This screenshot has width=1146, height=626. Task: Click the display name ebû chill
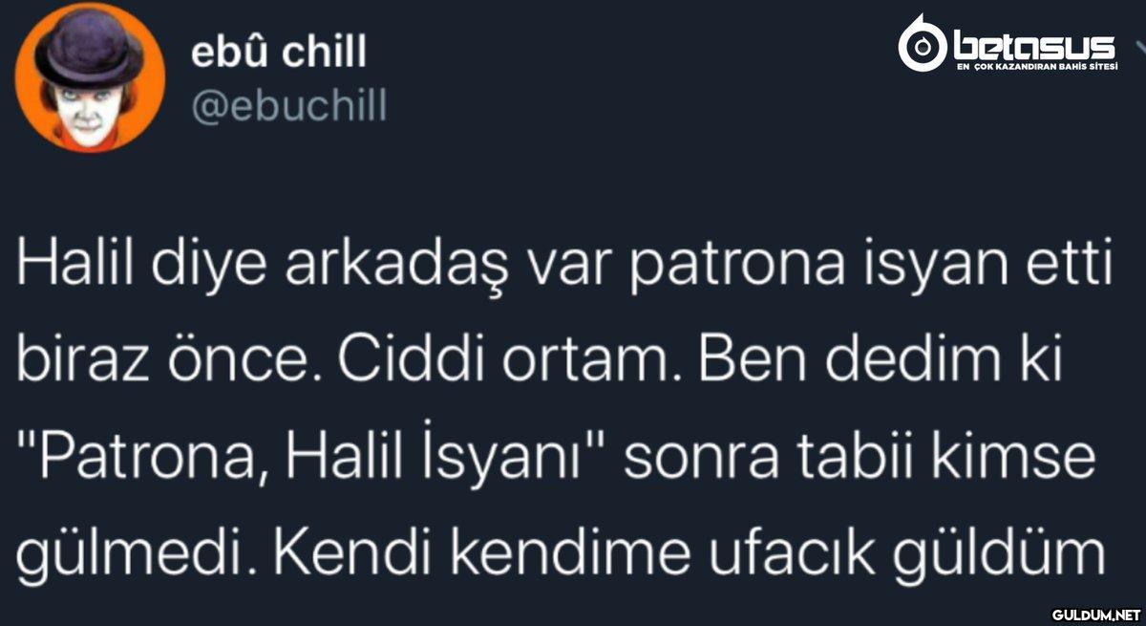pos(278,54)
